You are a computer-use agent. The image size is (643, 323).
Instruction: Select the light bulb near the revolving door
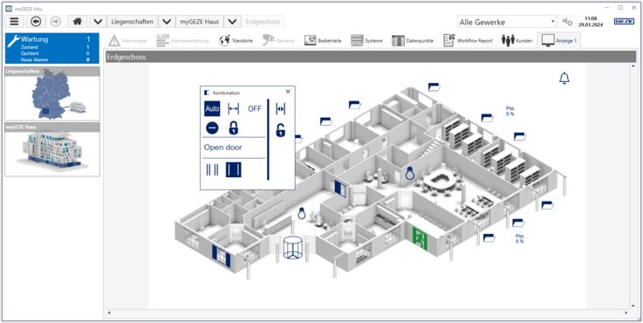[x=302, y=213]
